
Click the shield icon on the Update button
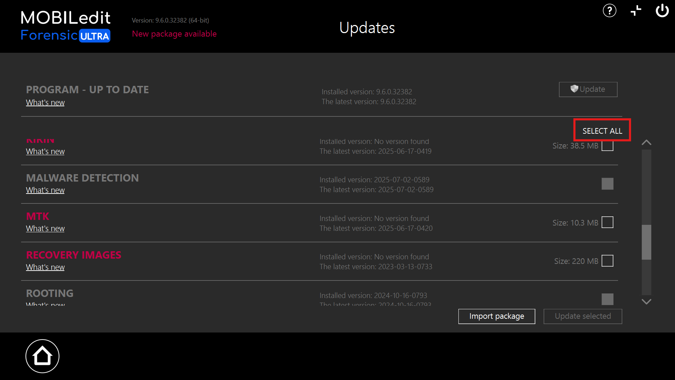pyautogui.click(x=574, y=89)
